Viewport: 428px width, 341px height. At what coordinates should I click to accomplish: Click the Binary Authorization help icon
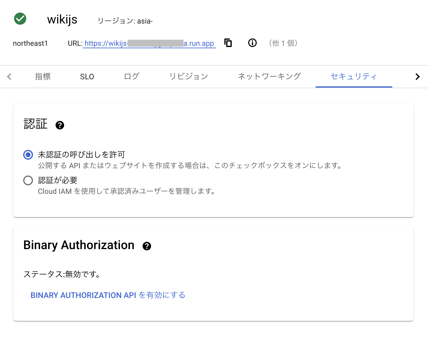coord(147,246)
